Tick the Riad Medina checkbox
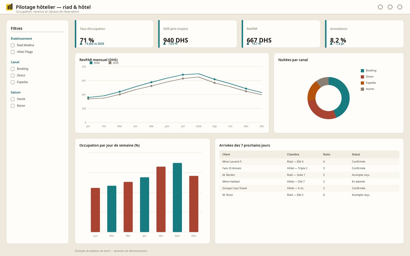Screen dimensions: 410x256 coord(13,45)
